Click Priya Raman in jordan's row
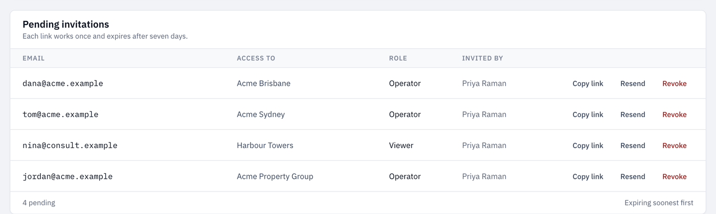This screenshot has height=214, width=716. [x=484, y=177]
